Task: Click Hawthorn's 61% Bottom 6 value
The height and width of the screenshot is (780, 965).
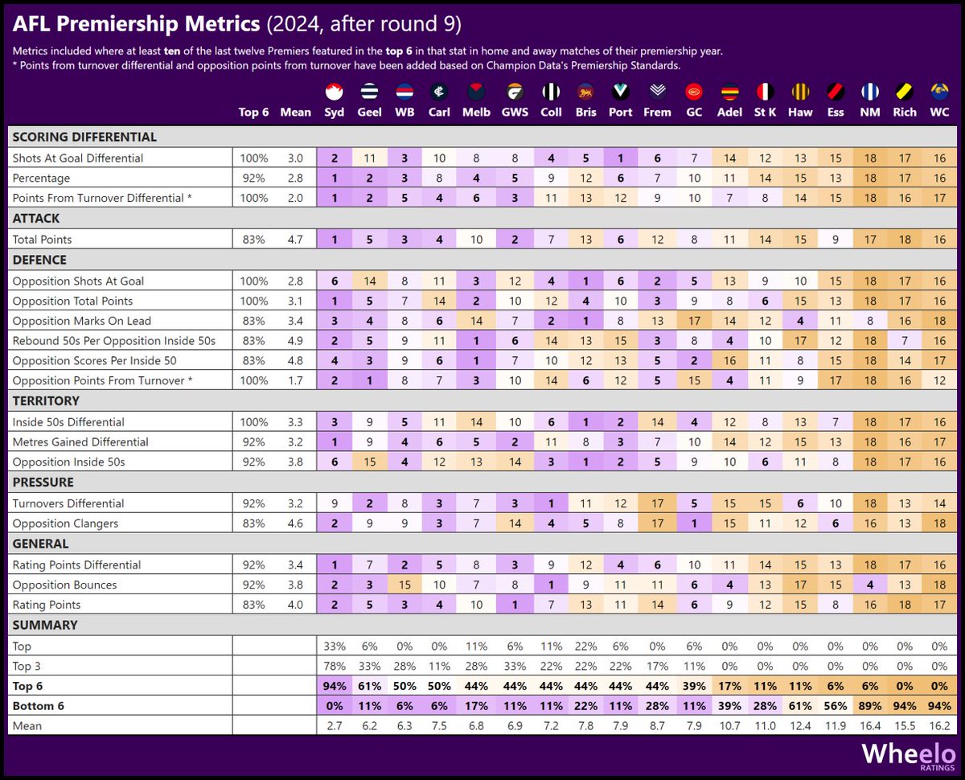Action: click(x=800, y=706)
